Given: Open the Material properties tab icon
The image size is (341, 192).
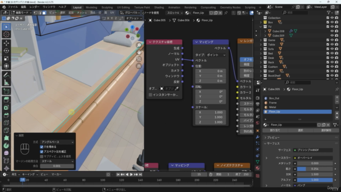Looking at the screenshot, I should pyautogui.click(x=258, y=168).
